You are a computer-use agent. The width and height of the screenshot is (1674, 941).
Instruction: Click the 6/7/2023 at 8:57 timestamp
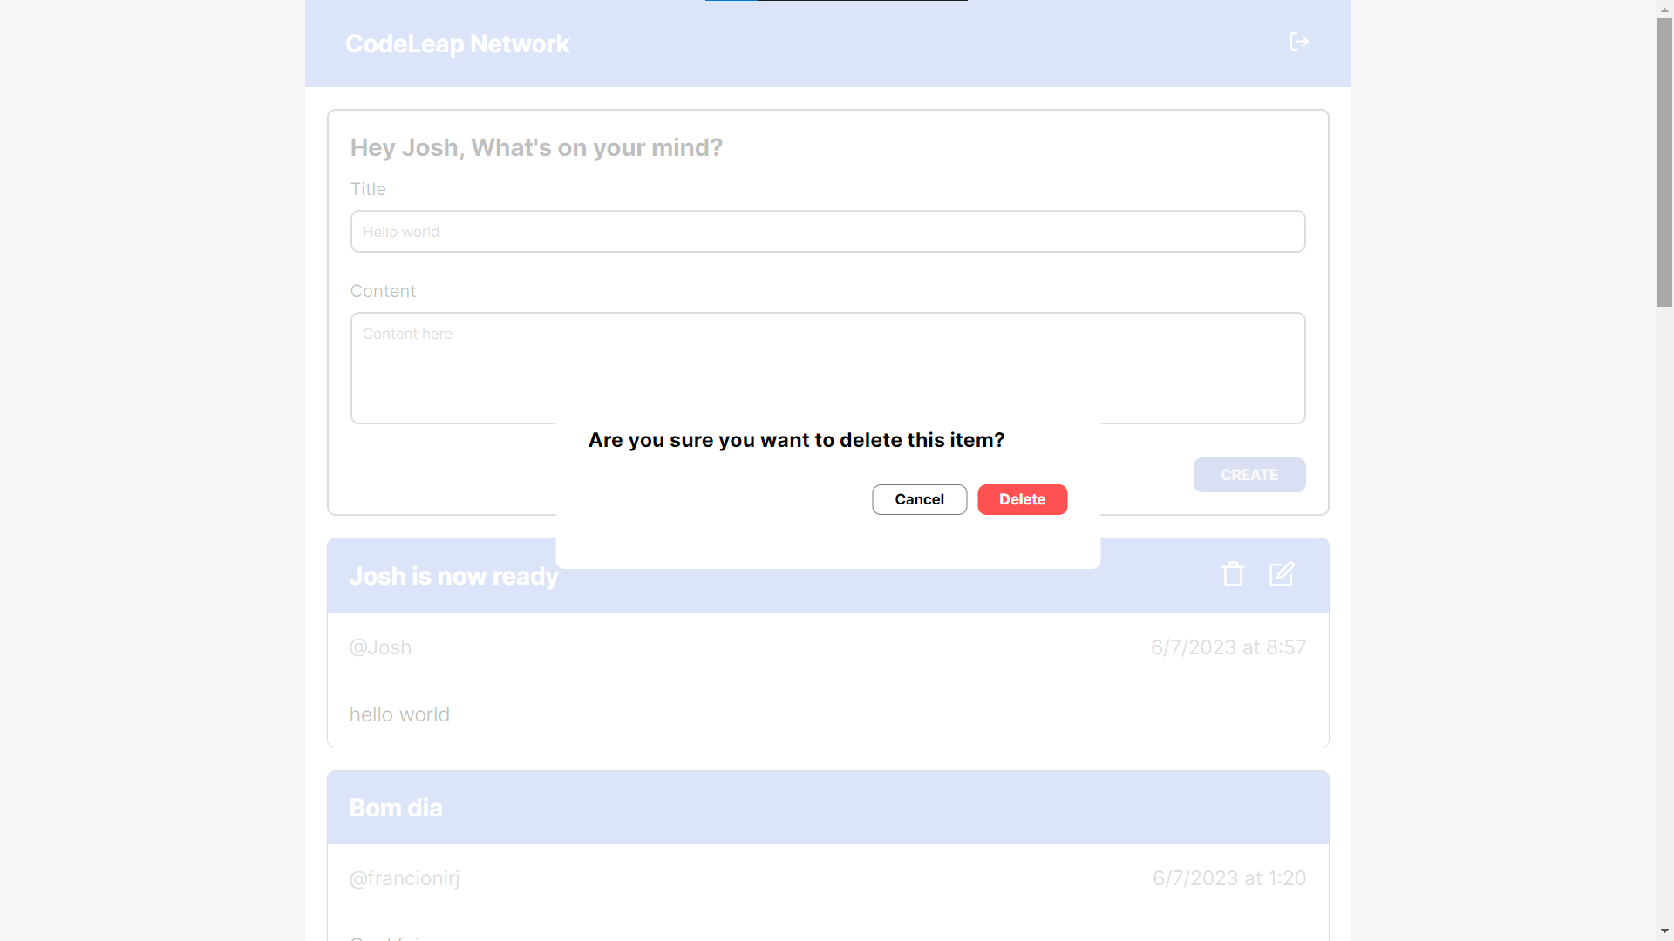1228,647
